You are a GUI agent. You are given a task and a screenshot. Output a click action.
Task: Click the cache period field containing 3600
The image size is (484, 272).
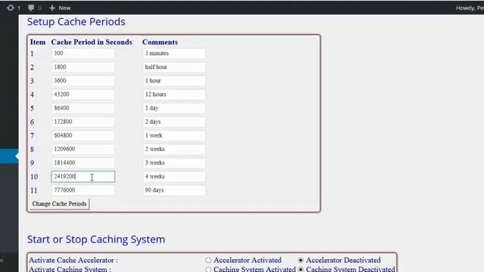pyautogui.click(x=83, y=81)
